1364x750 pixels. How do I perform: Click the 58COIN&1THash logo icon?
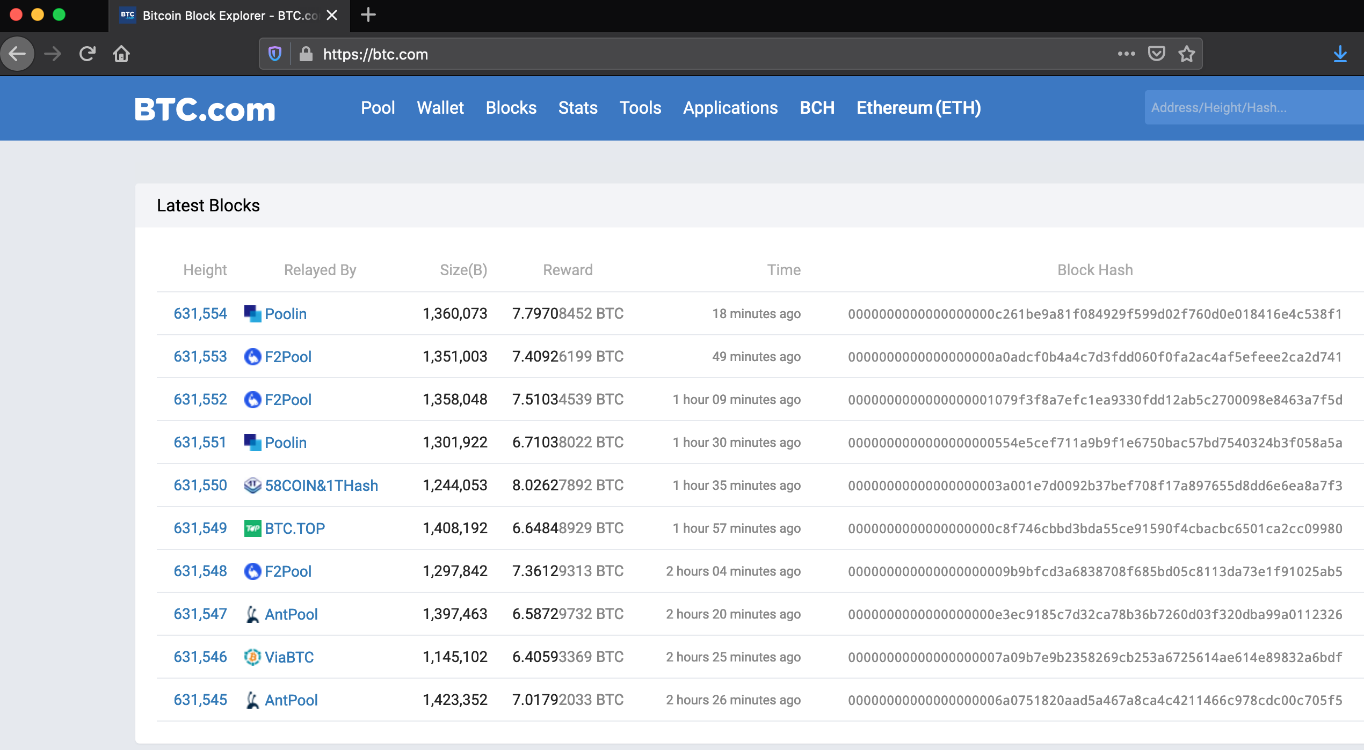click(253, 486)
